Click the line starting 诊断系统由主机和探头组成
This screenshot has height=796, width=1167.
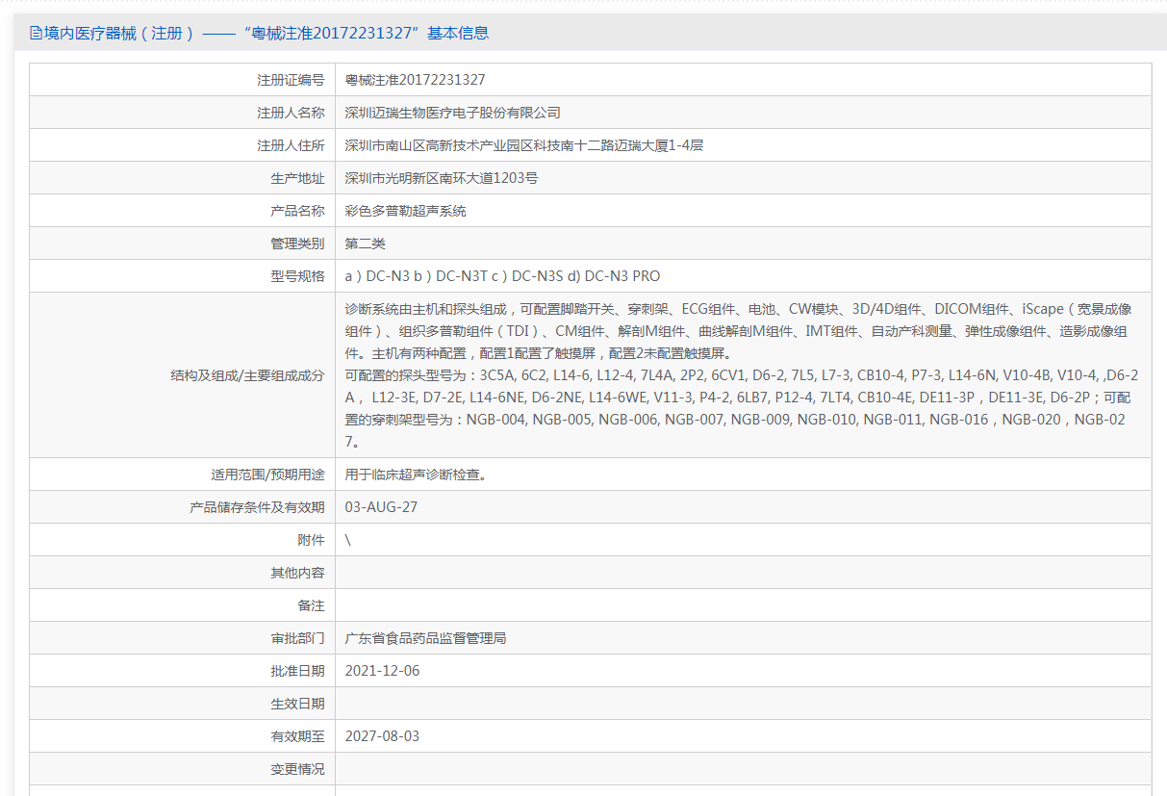coord(738,309)
